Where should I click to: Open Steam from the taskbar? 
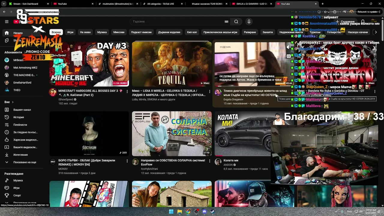tap(212, 211)
